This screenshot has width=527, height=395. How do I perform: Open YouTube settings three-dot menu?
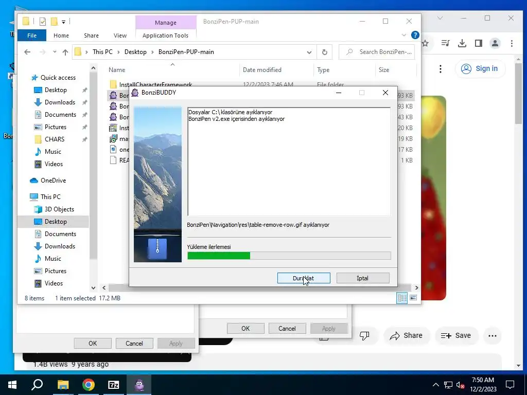pos(441,69)
